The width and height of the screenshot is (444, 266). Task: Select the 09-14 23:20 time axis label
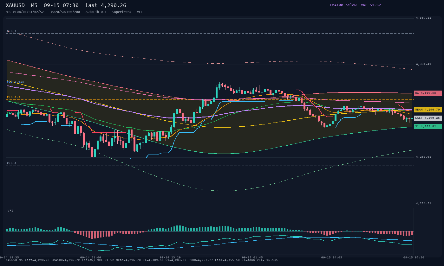pyautogui.click(x=170, y=257)
